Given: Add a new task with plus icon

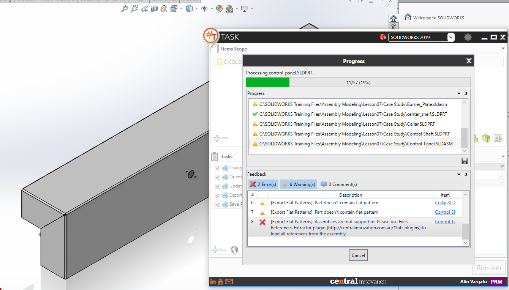Looking at the screenshot, I should pyautogui.click(x=215, y=250).
